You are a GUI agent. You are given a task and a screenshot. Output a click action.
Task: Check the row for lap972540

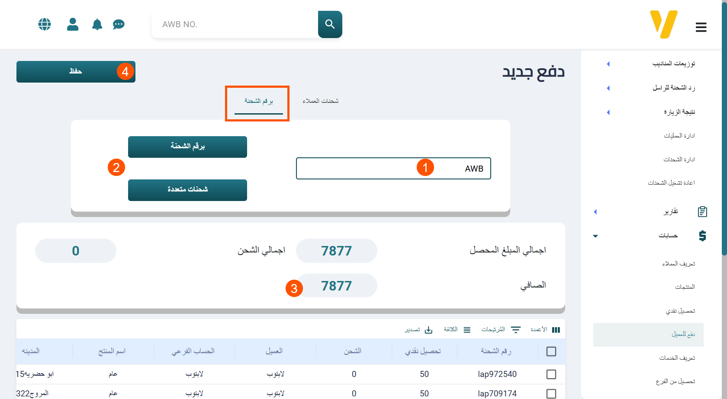pyautogui.click(x=551, y=374)
